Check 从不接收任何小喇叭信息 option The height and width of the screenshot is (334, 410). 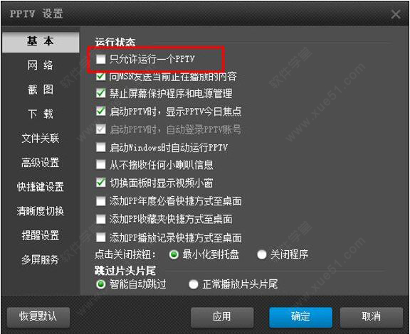[100, 165]
